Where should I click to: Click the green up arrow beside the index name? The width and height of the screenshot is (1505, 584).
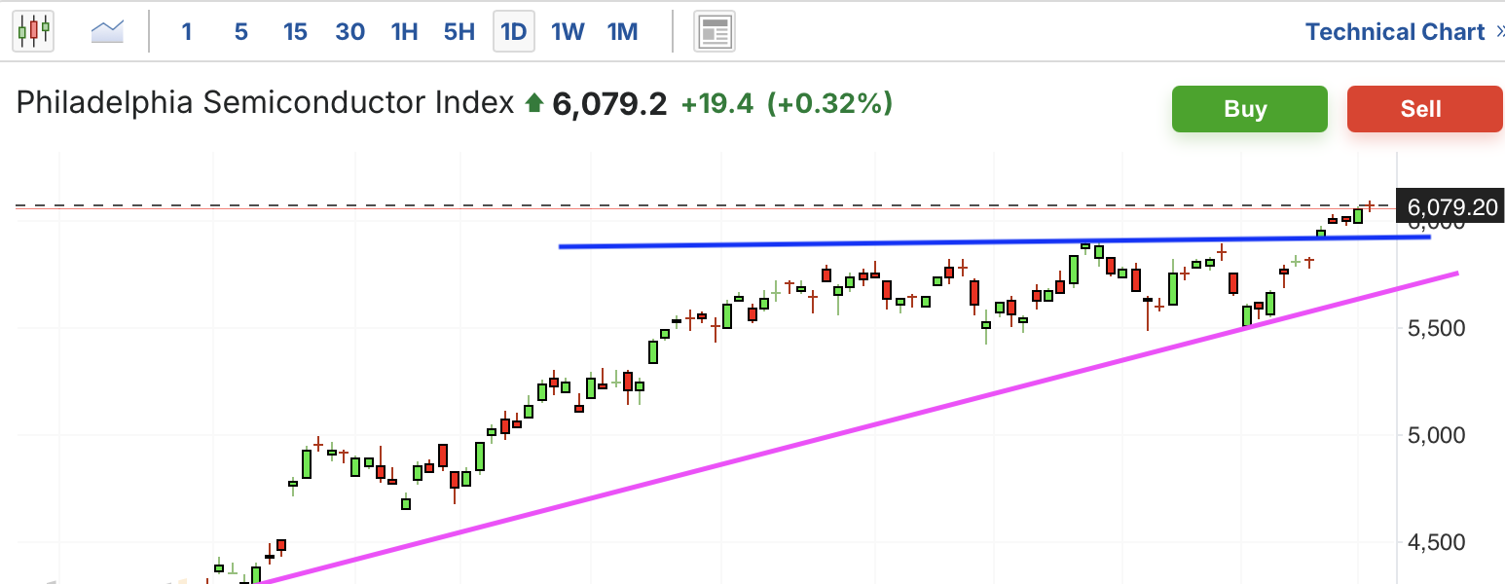pos(533,102)
